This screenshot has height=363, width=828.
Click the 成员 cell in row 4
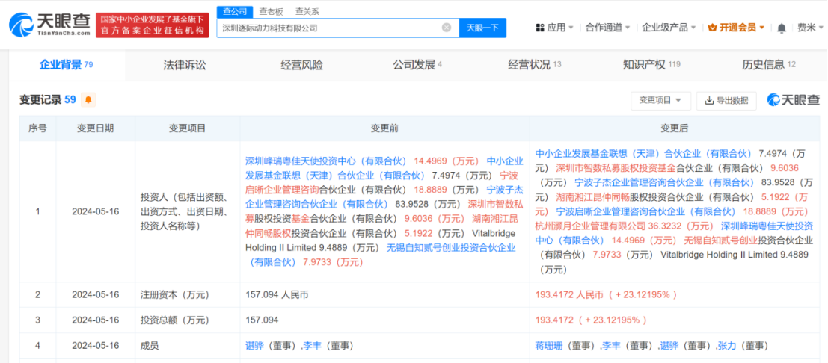pyautogui.click(x=187, y=346)
